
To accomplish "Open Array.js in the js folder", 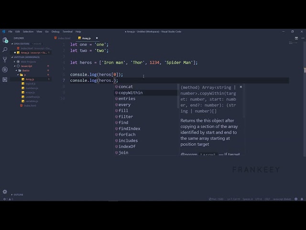I will tap(30, 79).
